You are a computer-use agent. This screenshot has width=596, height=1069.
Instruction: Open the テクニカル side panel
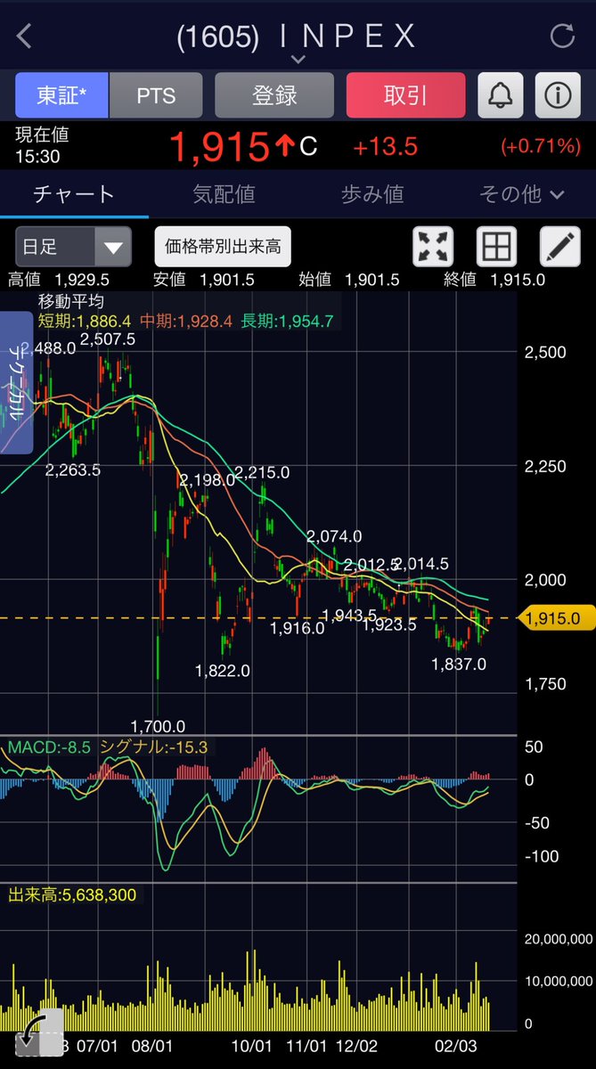(16, 381)
